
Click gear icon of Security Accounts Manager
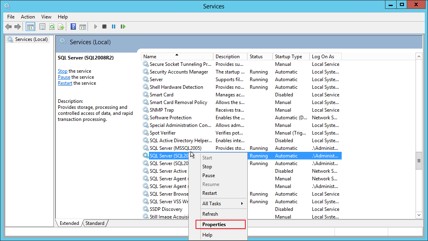(145, 71)
